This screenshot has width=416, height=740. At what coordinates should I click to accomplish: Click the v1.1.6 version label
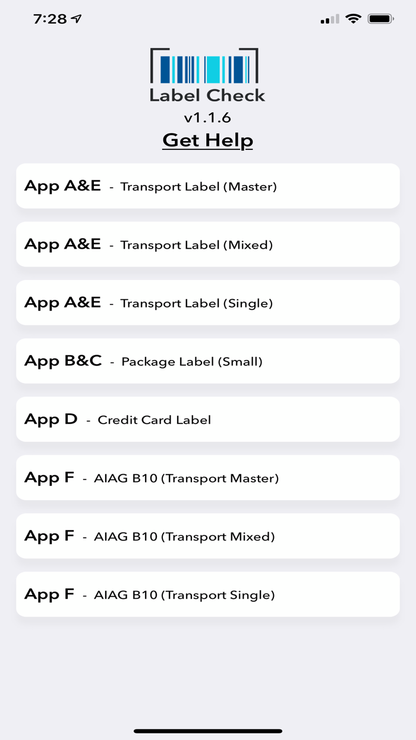207,117
